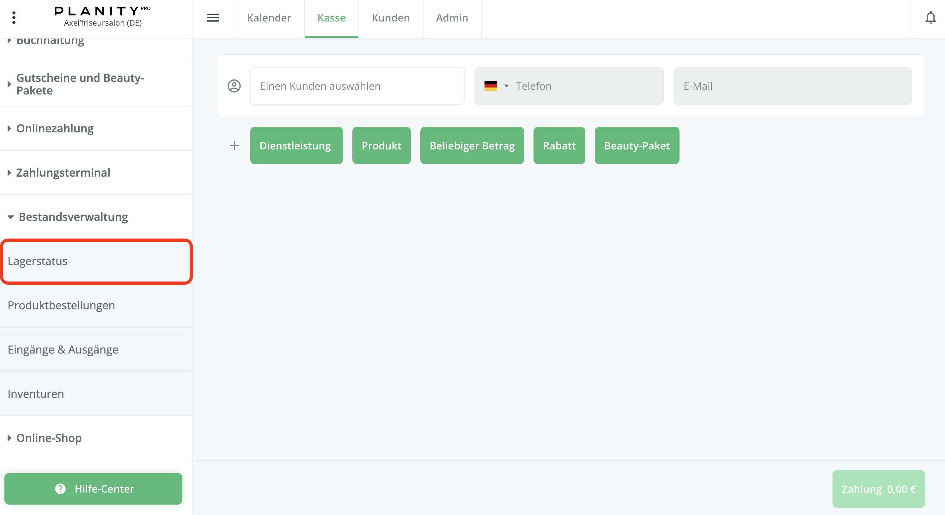
Task: Switch to the Kalender tab
Action: click(269, 18)
